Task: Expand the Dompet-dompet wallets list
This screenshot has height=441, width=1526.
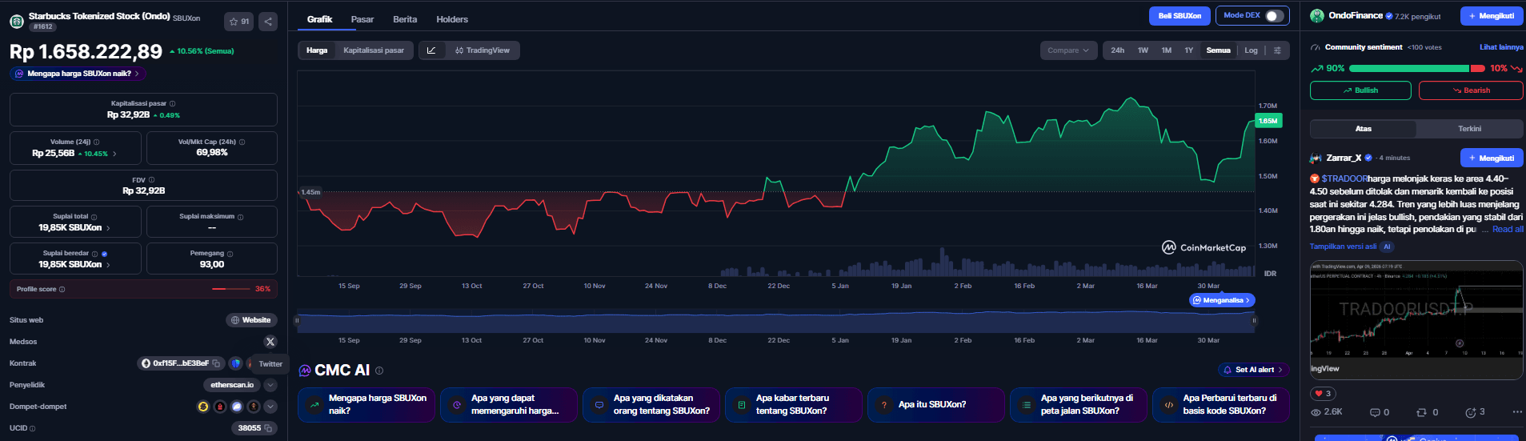Action: point(270,407)
